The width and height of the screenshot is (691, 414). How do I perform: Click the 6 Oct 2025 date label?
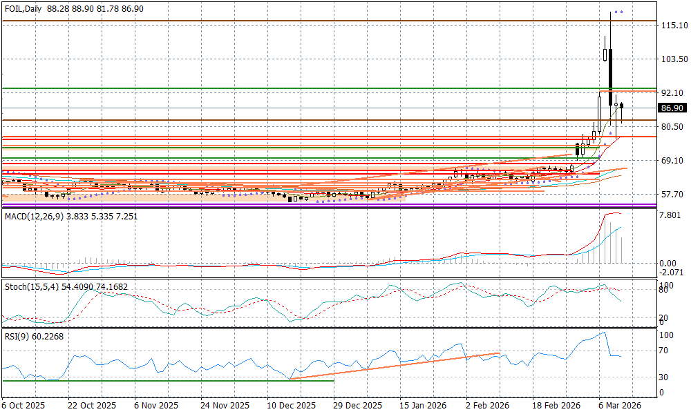click(x=23, y=406)
